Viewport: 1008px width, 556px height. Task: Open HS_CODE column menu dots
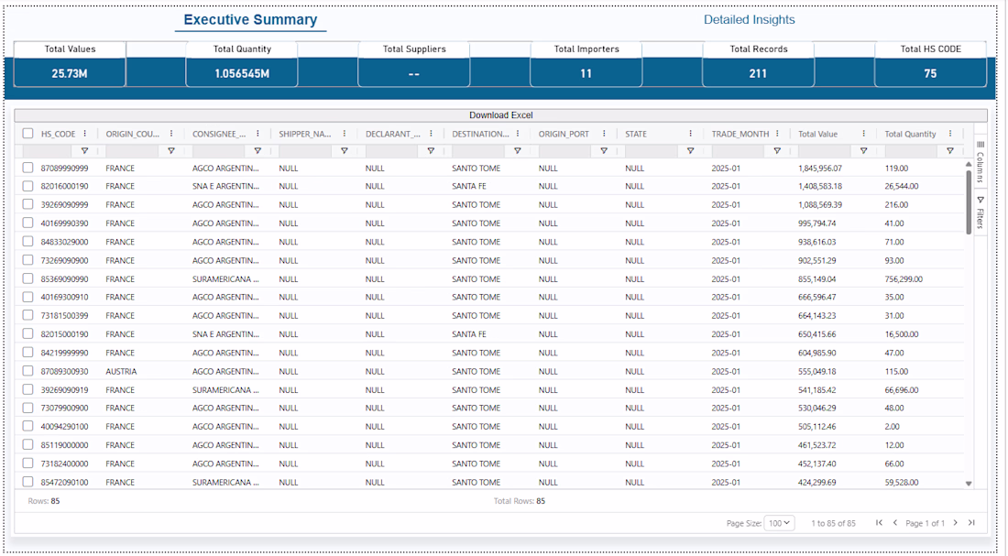pos(85,134)
